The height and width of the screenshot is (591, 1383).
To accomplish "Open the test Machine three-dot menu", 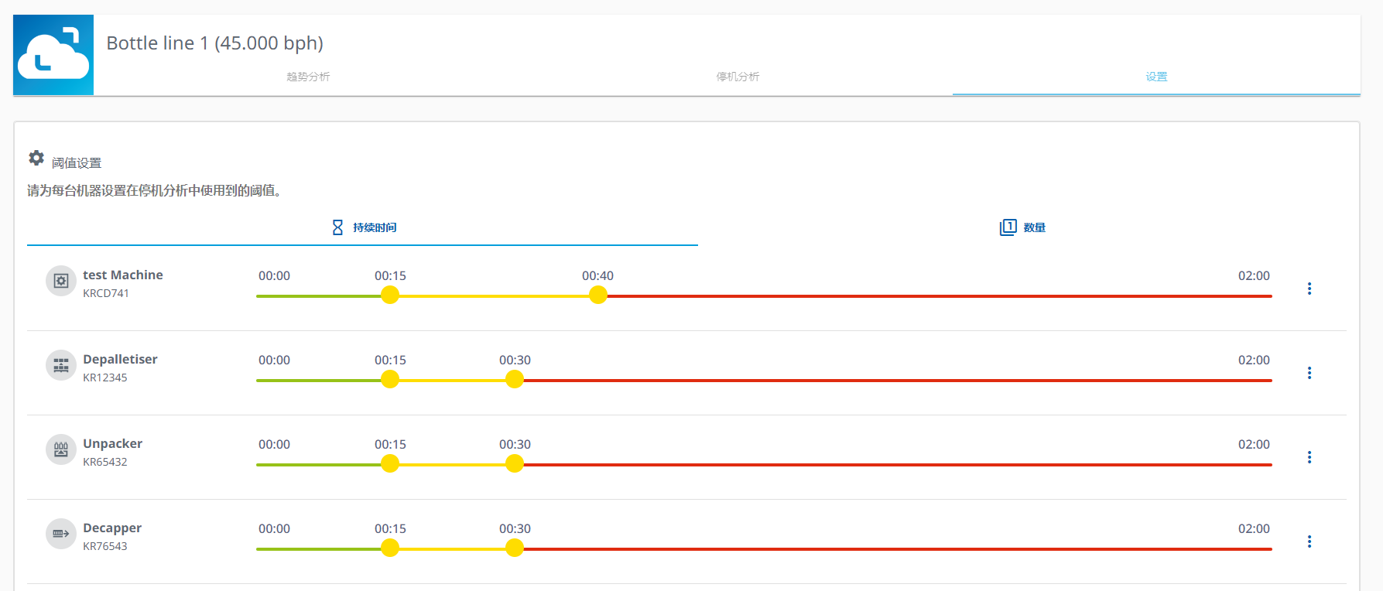I will pyautogui.click(x=1309, y=289).
